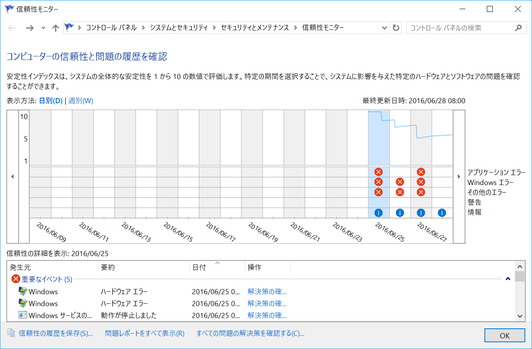Click the application error icon on 2016/06/25

(x=379, y=172)
